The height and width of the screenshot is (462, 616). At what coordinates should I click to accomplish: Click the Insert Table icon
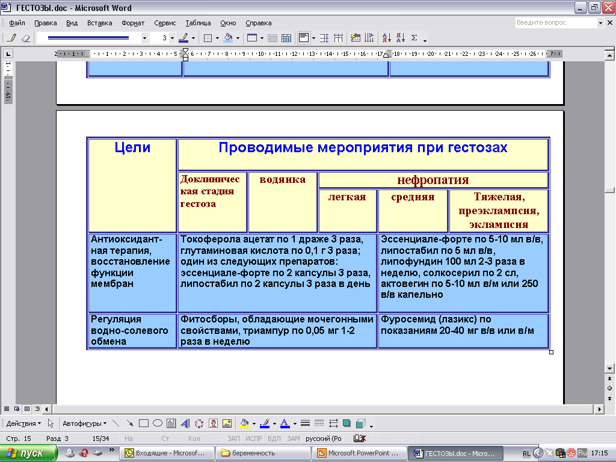point(252,38)
